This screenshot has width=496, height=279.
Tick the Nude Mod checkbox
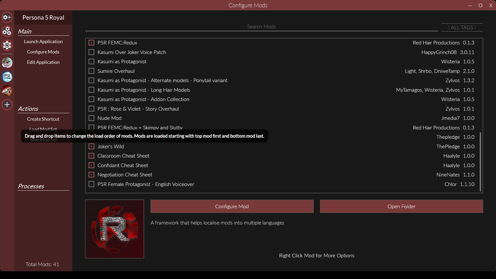[x=91, y=118]
